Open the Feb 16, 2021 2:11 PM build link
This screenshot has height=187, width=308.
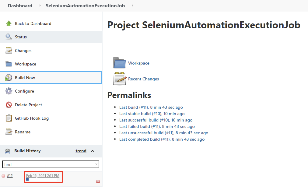point(43,176)
